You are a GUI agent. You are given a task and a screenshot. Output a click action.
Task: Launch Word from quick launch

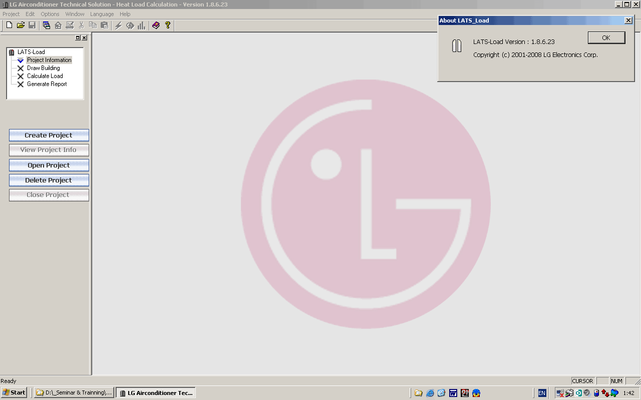tap(453, 393)
